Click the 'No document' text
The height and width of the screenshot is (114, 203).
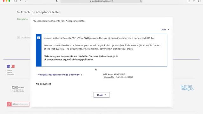click(43, 84)
